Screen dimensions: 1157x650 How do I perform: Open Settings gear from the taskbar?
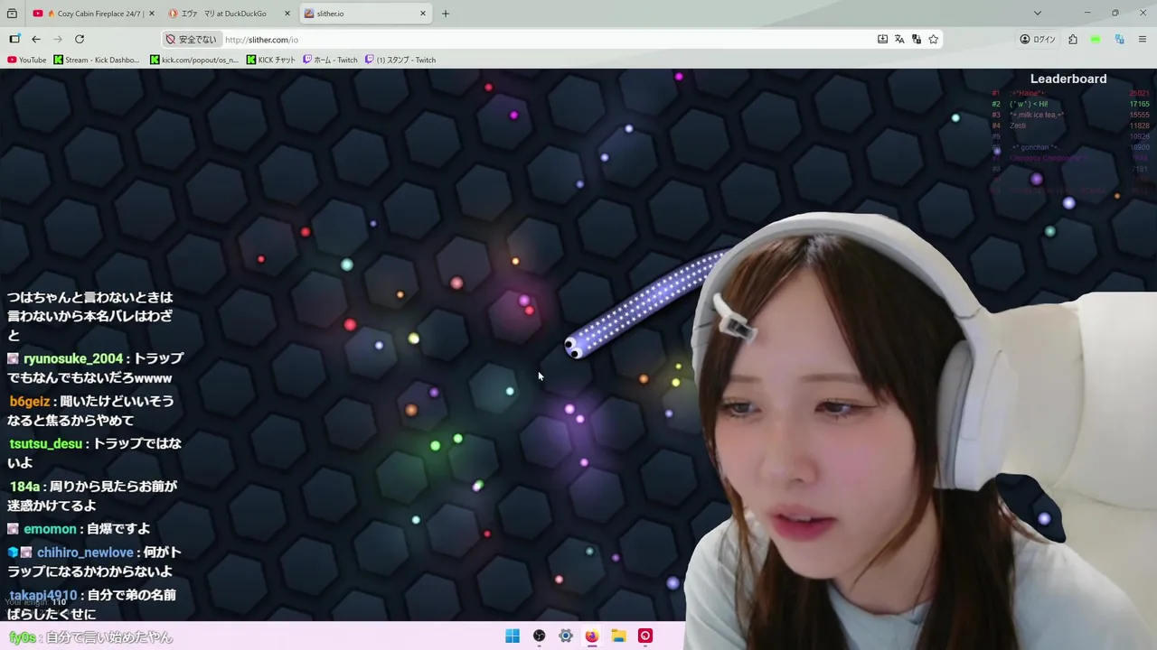coord(566,636)
